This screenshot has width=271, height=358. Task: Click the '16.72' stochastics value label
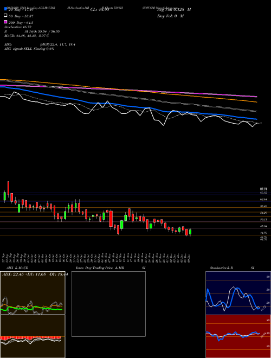[263, 309]
